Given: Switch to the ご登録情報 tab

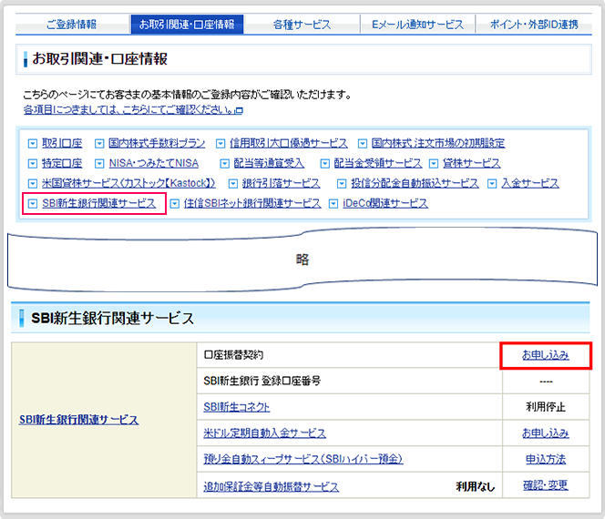Looking at the screenshot, I should 71,25.
